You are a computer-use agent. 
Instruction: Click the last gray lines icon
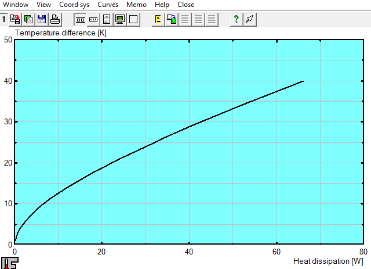[x=212, y=19]
